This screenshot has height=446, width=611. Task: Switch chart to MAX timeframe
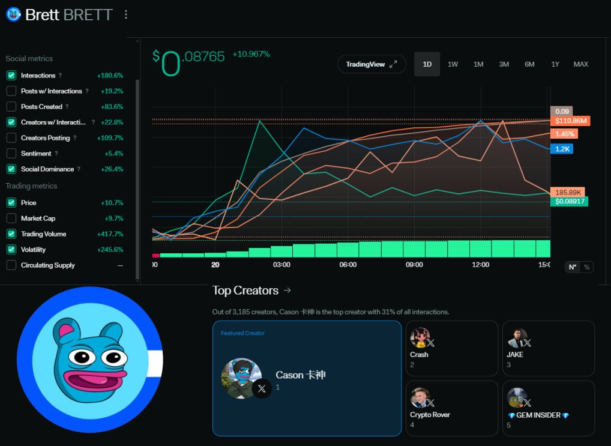pos(580,64)
